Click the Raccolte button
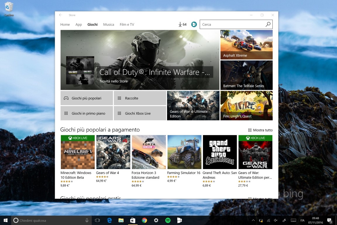This screenshot has width=337, height=225. point(140,98)
